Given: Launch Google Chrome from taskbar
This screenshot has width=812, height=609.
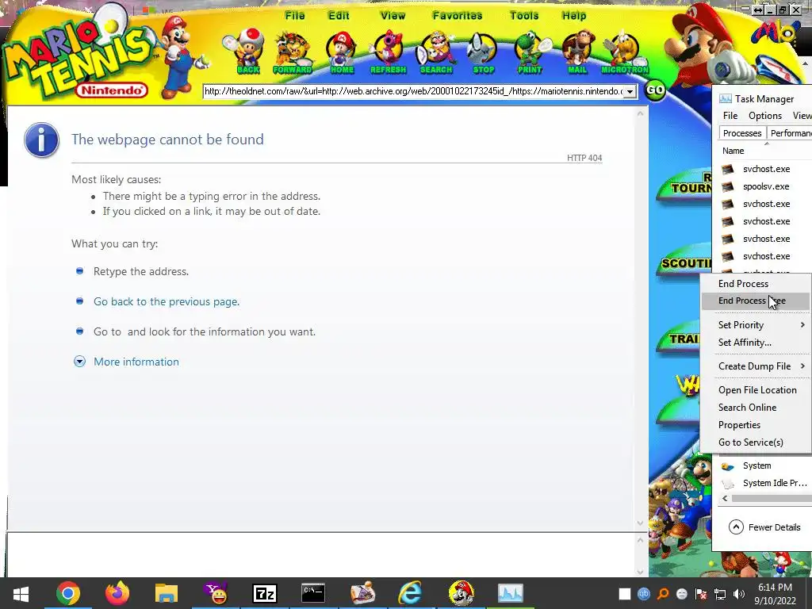Looking at the screenshot, I should (x=68, y=593).
